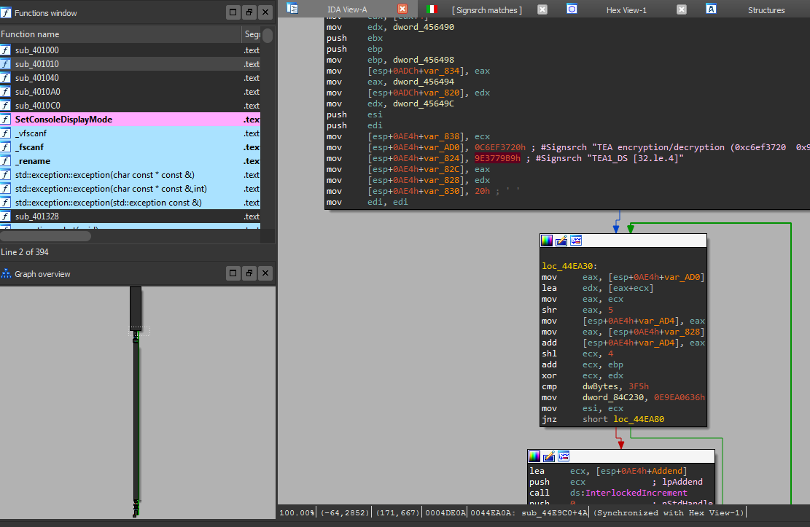
Task: Click the edit comment icon in loc_44EA30 block
Action: coord(561,241)
